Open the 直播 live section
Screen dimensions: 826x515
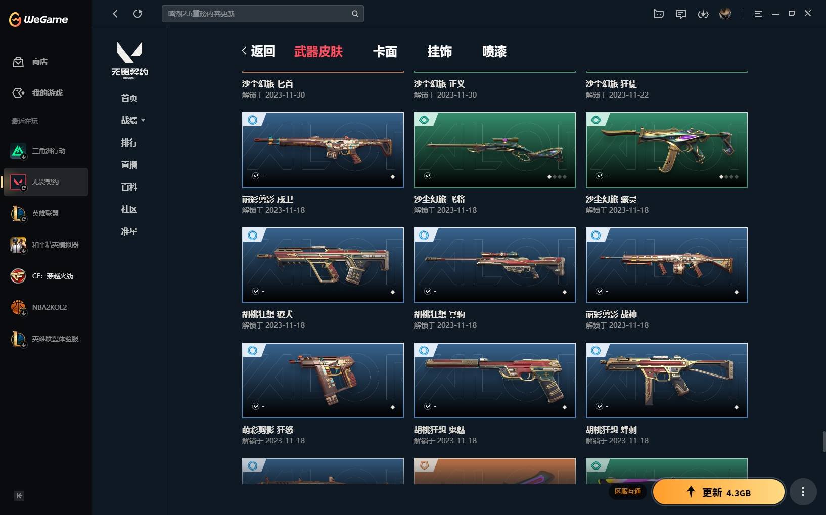click(x=129, y=165)
